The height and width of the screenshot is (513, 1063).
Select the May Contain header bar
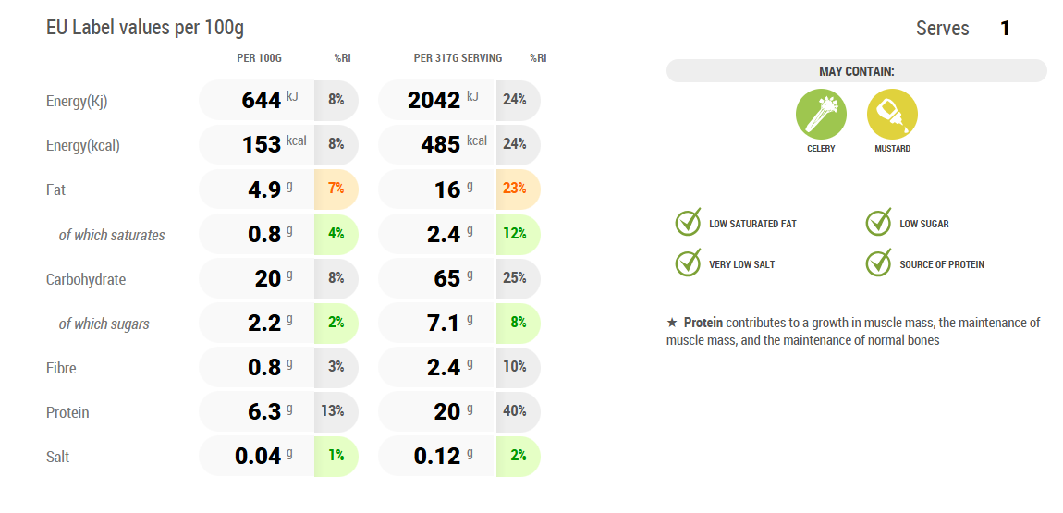(856, 71)
